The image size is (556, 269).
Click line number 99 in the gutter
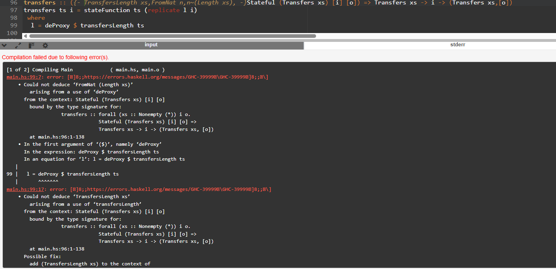pos(14,25)
